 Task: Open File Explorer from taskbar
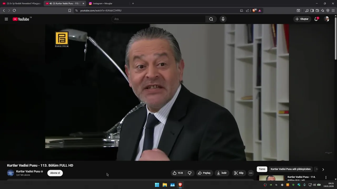pyautogui.click(x=165, y=185)
